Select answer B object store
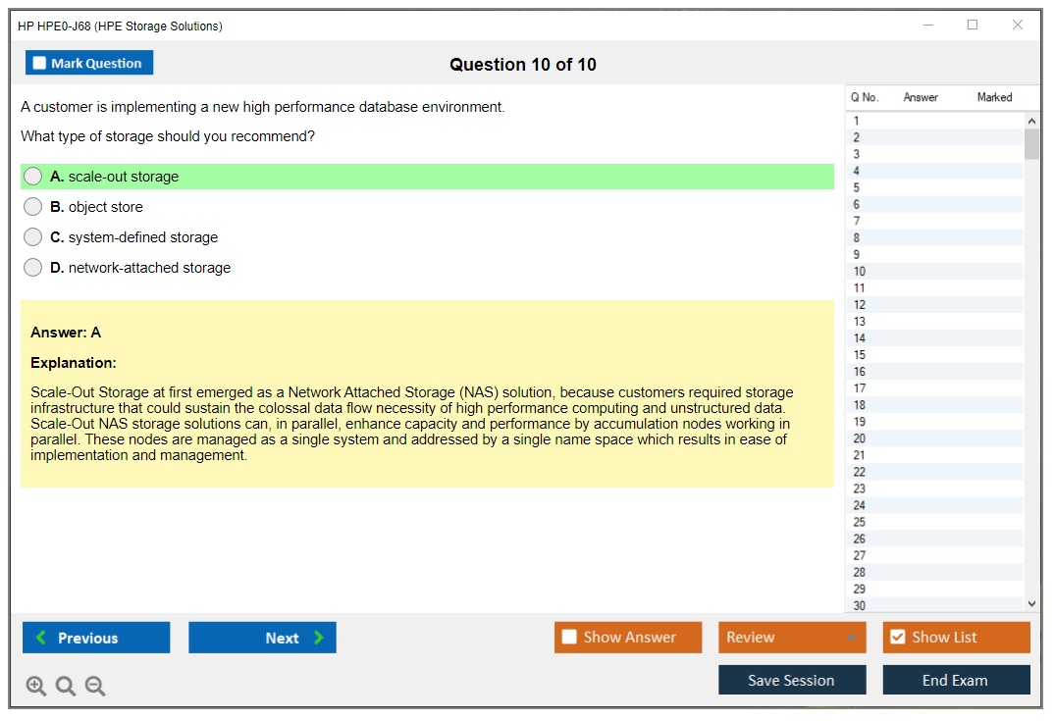The image size is (1055, 721). tap(33, 207)
